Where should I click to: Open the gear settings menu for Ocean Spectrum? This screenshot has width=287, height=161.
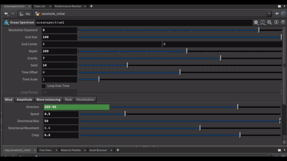click(x=256, y=23)
